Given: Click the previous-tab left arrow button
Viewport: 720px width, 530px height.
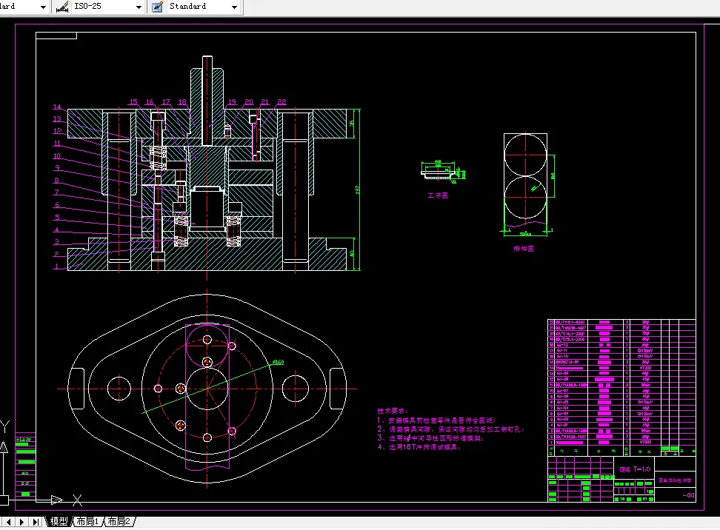Looking at the screenshot, I should [x=9, y=522].
